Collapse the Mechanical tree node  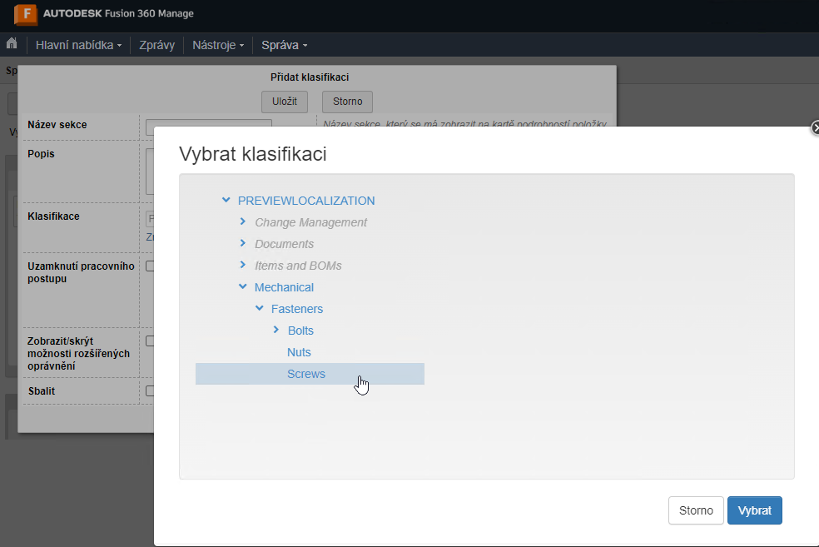242,286
